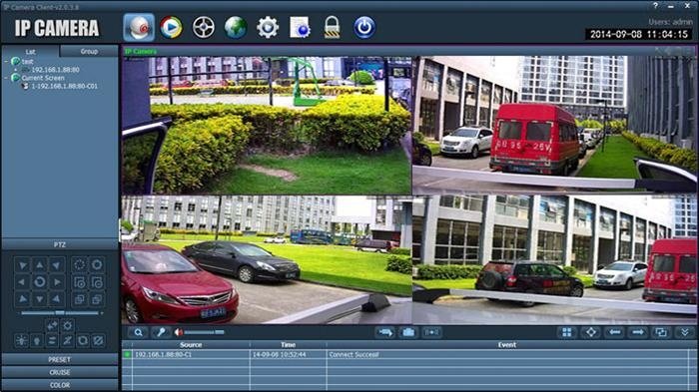Adjust the PTZ speed slider
Viewport: 699px width, 392px height.
click(60, 313)
